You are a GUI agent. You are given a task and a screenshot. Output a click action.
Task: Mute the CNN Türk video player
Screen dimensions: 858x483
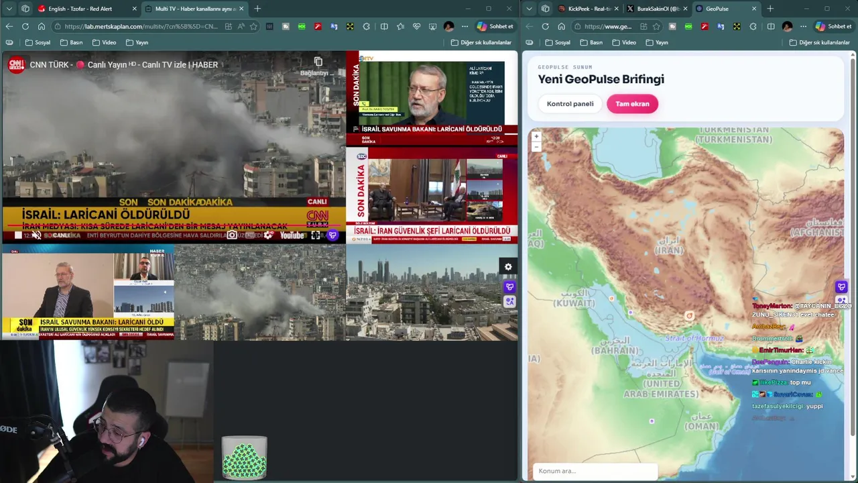coord(36,235)
